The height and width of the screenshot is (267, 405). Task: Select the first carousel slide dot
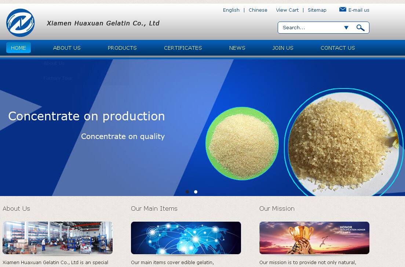click(x=187, y=192)
